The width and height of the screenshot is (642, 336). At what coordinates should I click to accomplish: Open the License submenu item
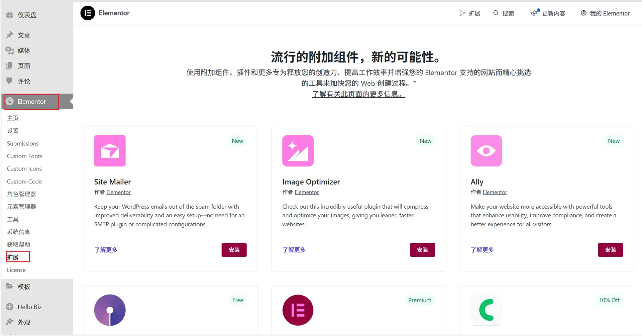(x=16, y=270)
